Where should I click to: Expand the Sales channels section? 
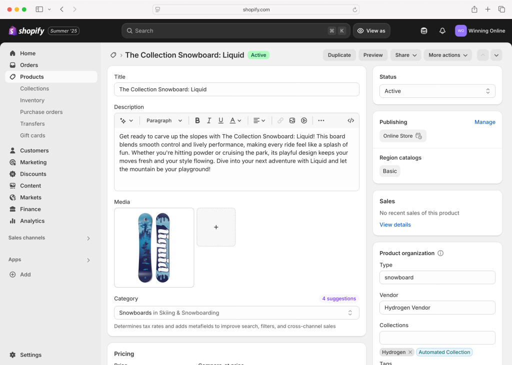(88, 239)
